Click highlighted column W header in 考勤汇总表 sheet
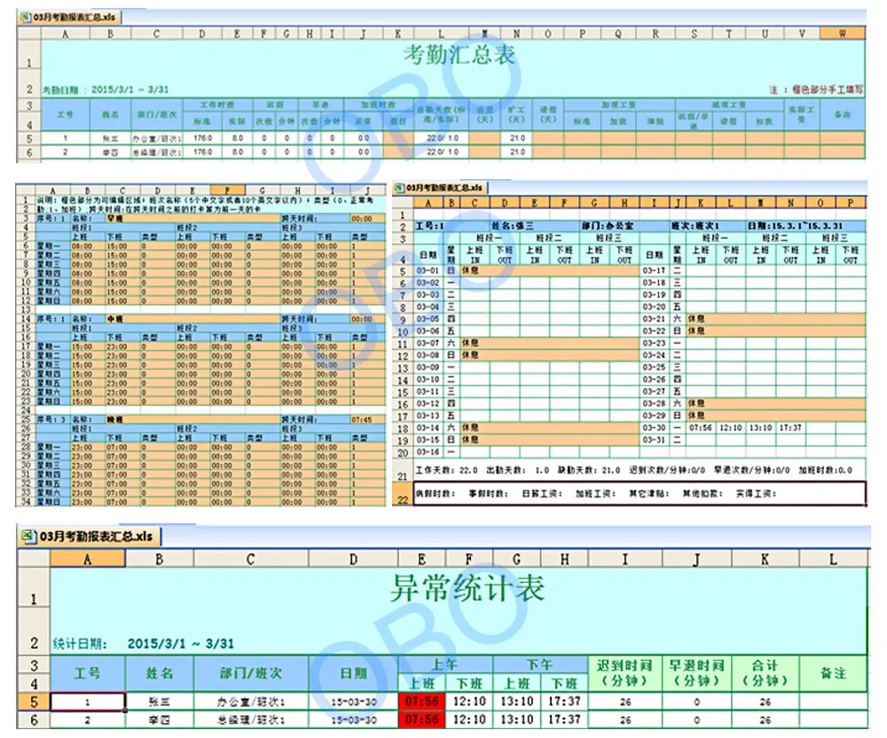Viewport: 887px width, 738px height. [x=843, y=34]
